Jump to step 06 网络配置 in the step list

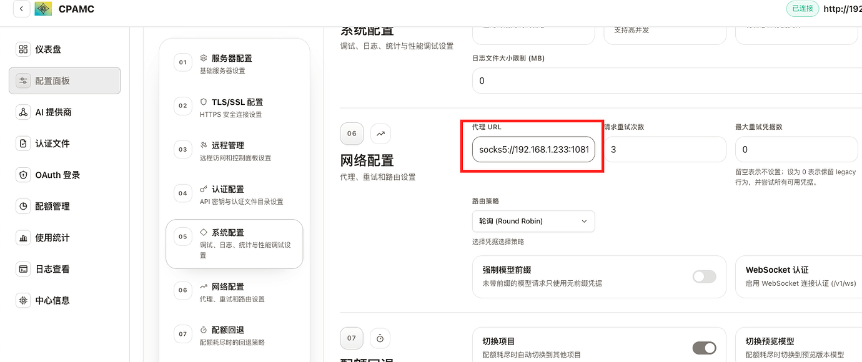(x=234, y=292)
